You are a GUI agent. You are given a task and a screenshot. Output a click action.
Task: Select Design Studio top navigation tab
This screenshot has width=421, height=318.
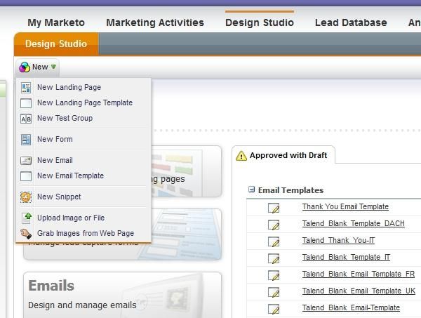pyautogui.click(x=260, y=22)
